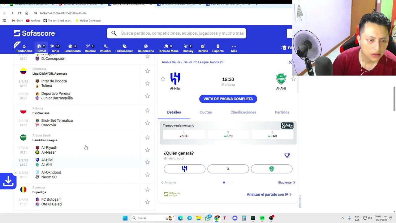The width and height of the screenshot is (396, 223).
Task: Switch to the Partidos tab
Action: click(x=282, y=112)
